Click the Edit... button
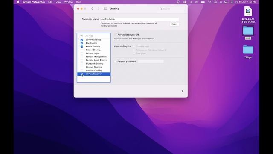The height and width of the screenshot is (154, 273). (x=174, y=24)
